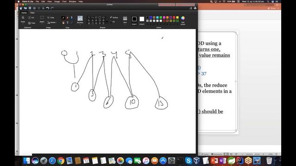The image size is (296, 166).
Task: Pick the red palette color
Action: [x=174, y=18]
